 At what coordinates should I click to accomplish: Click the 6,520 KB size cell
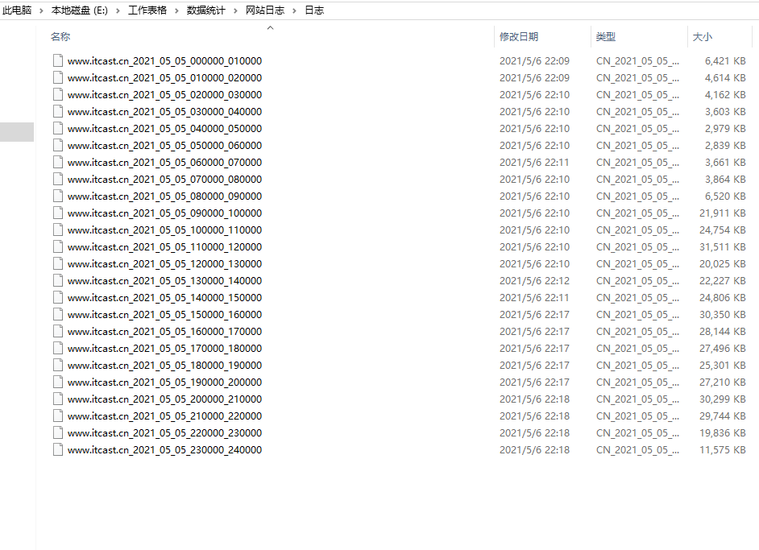point(725,196)
